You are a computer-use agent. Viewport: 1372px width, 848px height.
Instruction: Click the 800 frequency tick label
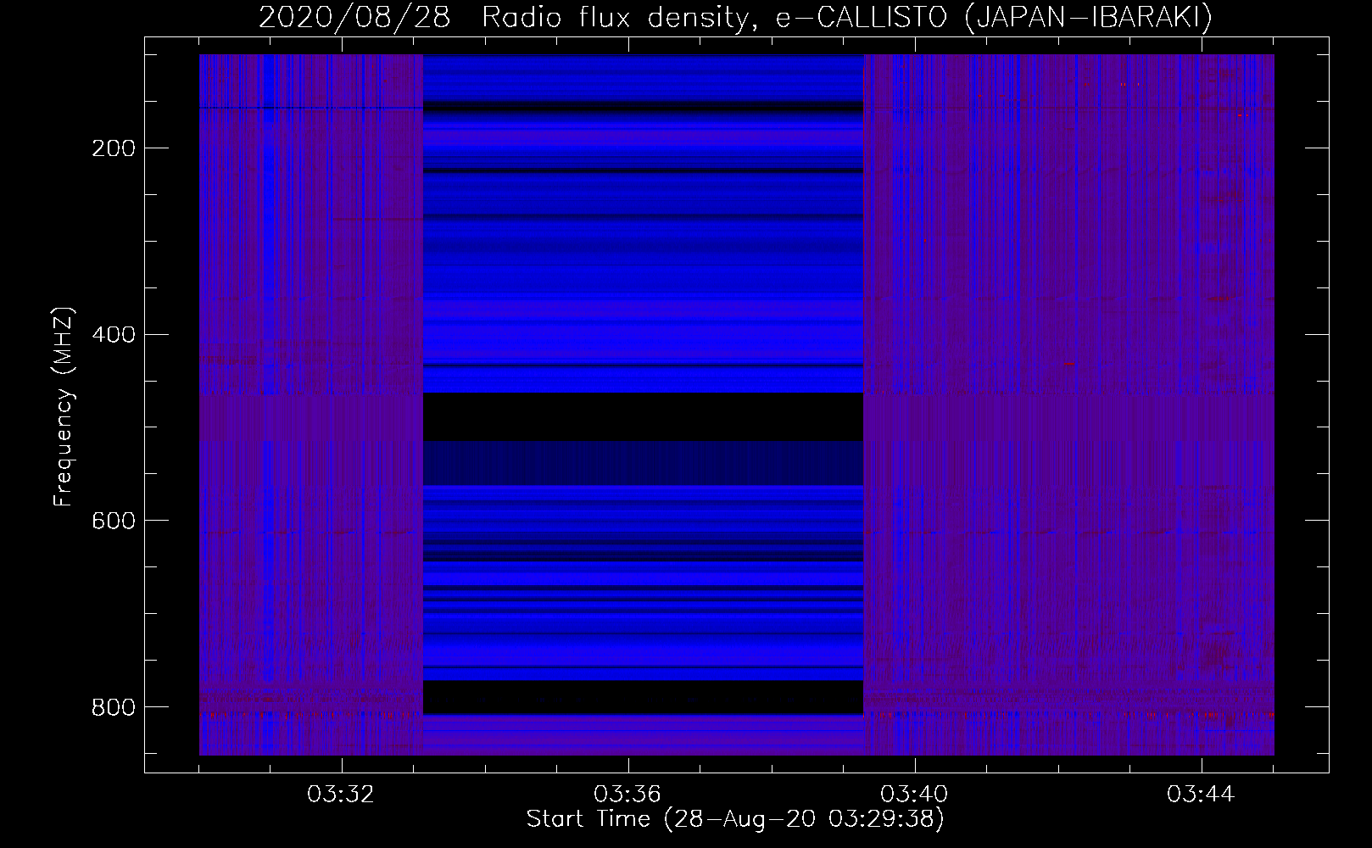[x=114, y=707]
